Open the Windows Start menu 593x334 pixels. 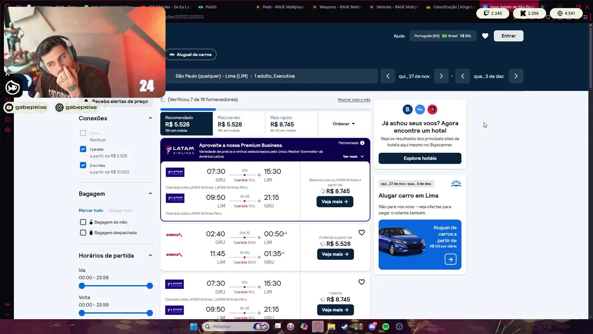click(x=193, y=327)
